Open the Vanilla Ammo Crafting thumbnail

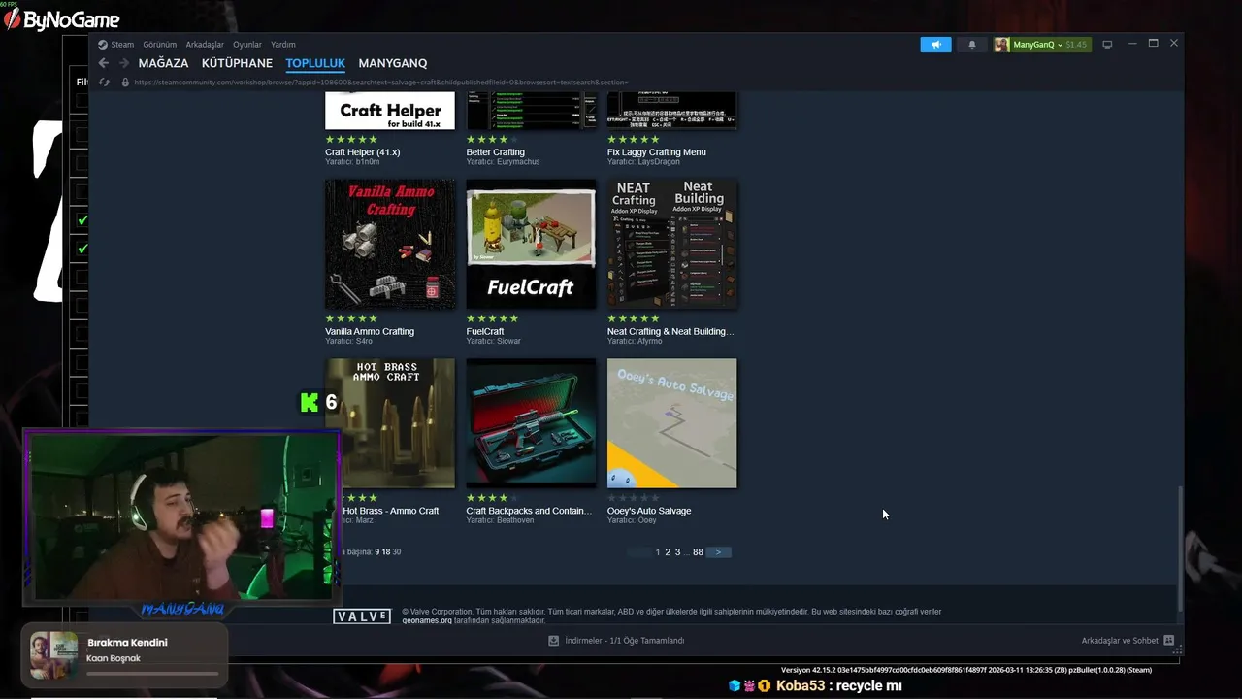390,244
